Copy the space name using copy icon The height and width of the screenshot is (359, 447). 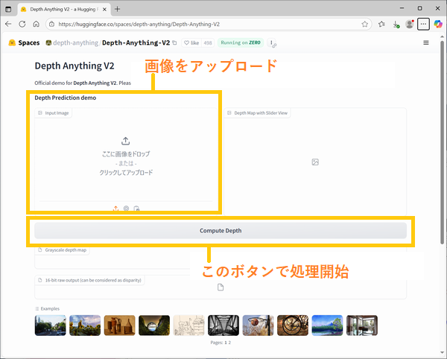click(x=174, y=43)
